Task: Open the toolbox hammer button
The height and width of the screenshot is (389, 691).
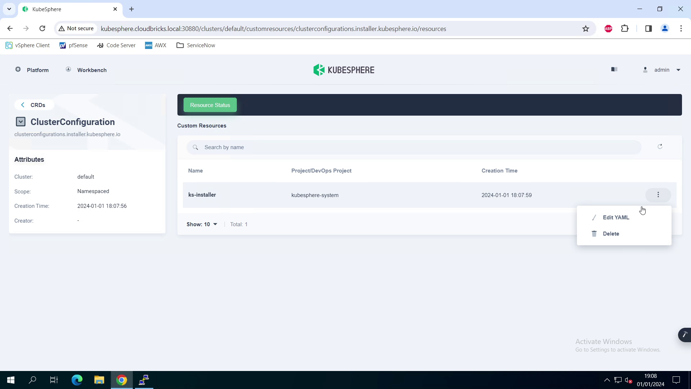Action: click(685, 335)
